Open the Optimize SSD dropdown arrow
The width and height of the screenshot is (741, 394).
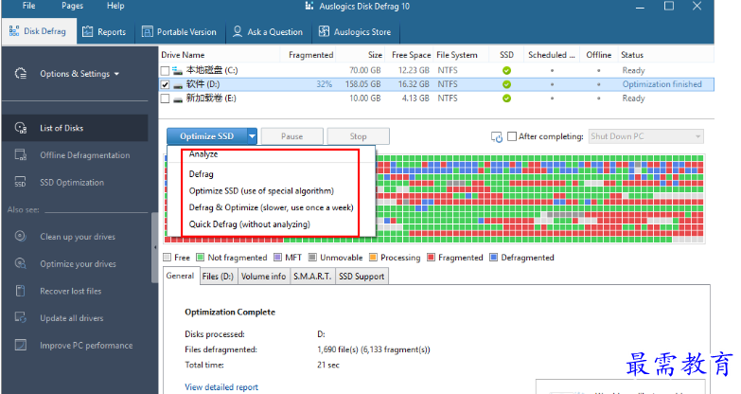252,136
